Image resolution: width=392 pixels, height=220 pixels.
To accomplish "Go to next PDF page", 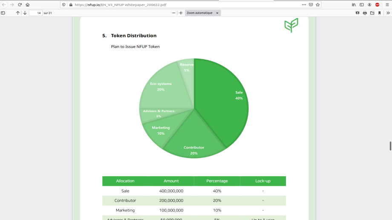I will click(x=25, y=13).
